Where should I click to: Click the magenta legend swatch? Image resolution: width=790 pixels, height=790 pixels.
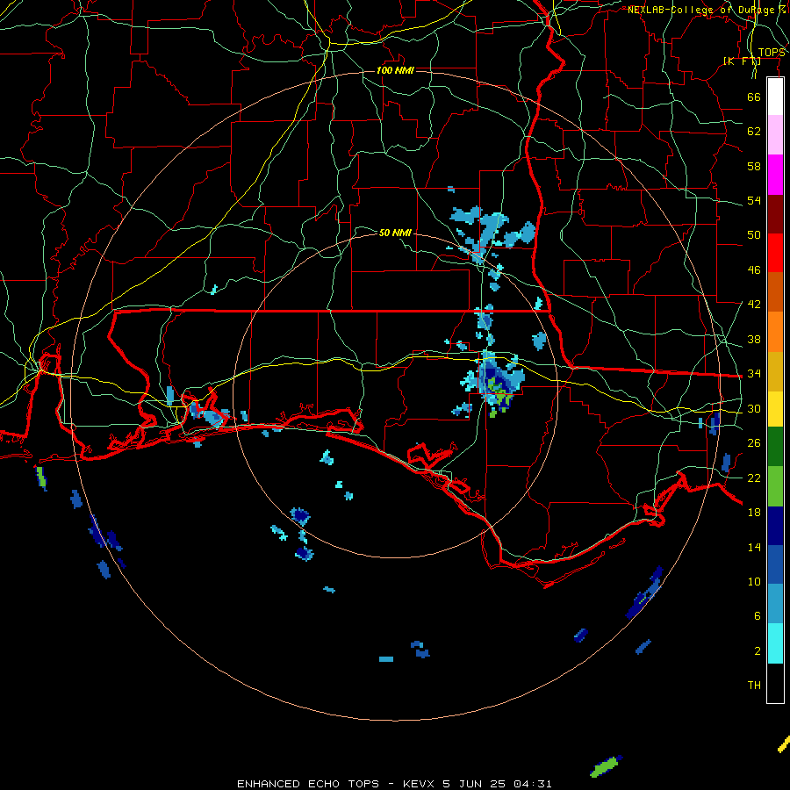[x=775, y=175]
